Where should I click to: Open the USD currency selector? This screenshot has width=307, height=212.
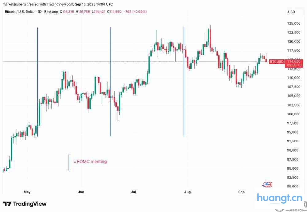tap(291, 12)
